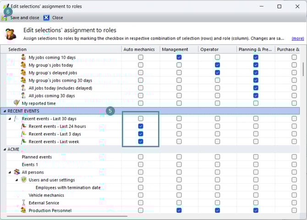Screen dimensions: 307x220
Task: Check Operator for Vehicle mechanics
Action: pos(217,195)
